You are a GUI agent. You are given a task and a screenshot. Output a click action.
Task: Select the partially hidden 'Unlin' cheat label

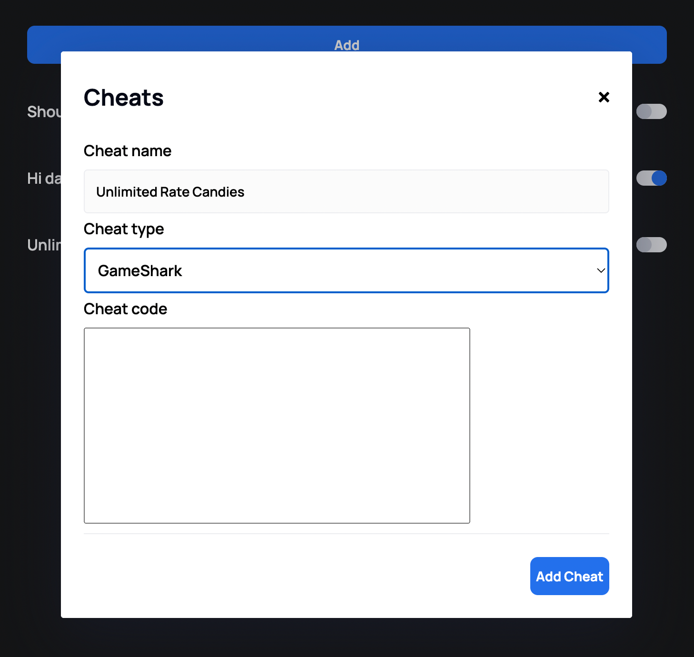click(x=44, y=245)
